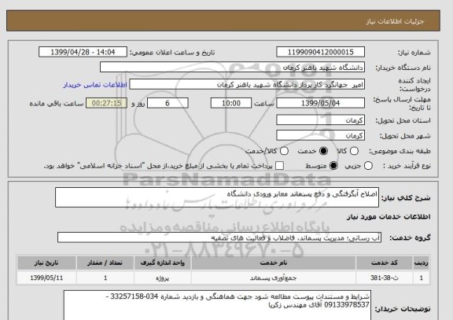Click service code cell ث-38-381
Screen dimensions: 453x320
385,278
